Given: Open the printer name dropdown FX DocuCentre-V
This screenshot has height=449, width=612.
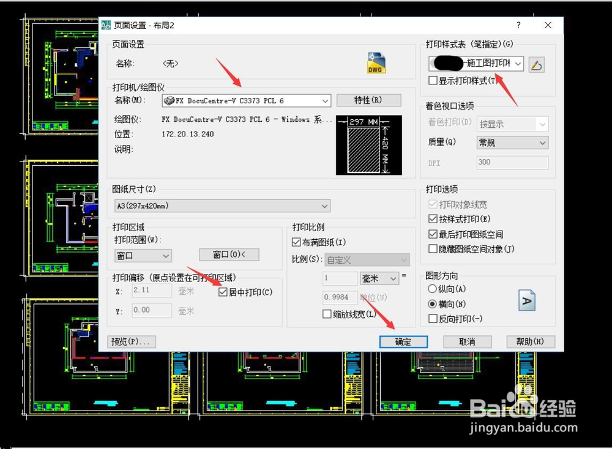Looking at the screenshot, I should [x=246, y=101].
